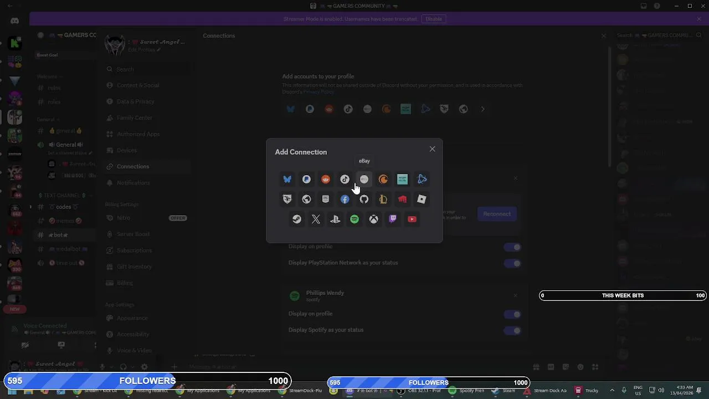Open Nitro billing settings
The image size is (709, 399).
(146, 218)
